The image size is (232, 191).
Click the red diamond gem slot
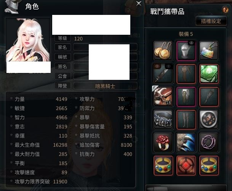[186, 165]
